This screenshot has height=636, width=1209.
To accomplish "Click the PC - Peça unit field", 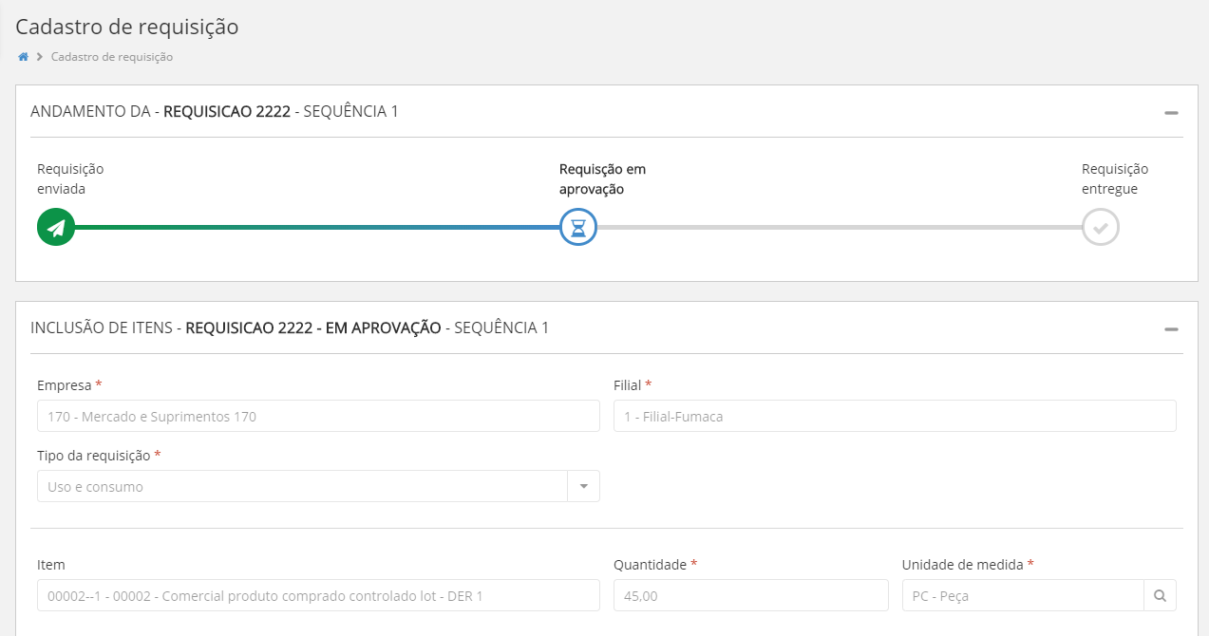I will click(x=1022, y=596).
